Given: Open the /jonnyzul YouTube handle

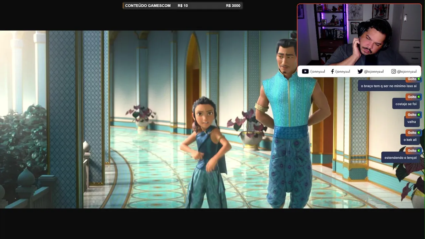Looking at the screenshot, I should point(317,71).
